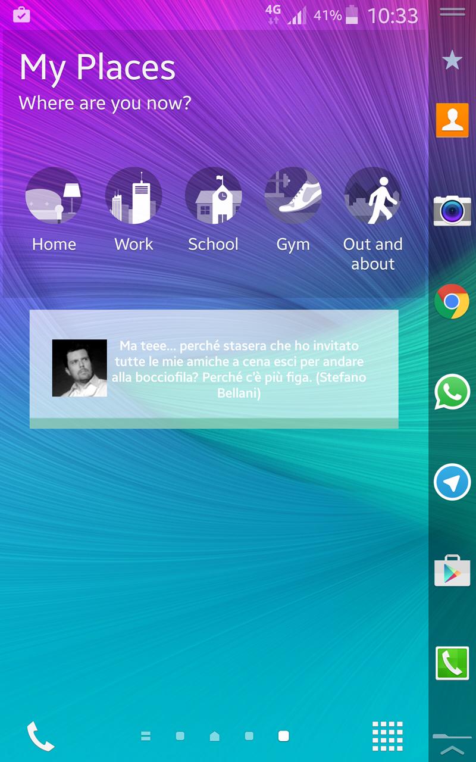Screen dimensions: 476x762
Task: Switch to the selected last page indicator
Action: click(284, 736)
